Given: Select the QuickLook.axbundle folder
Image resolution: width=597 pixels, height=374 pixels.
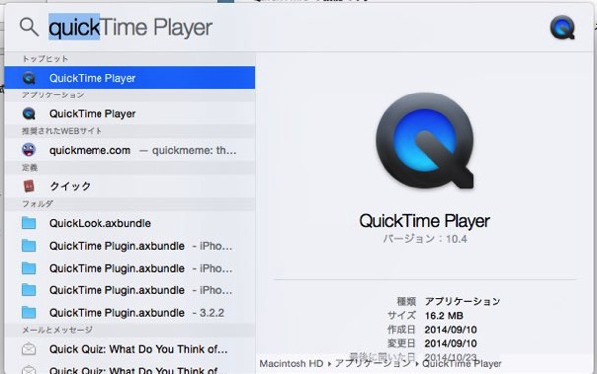Looking at the screenshot, I should (x=129, y=223).
